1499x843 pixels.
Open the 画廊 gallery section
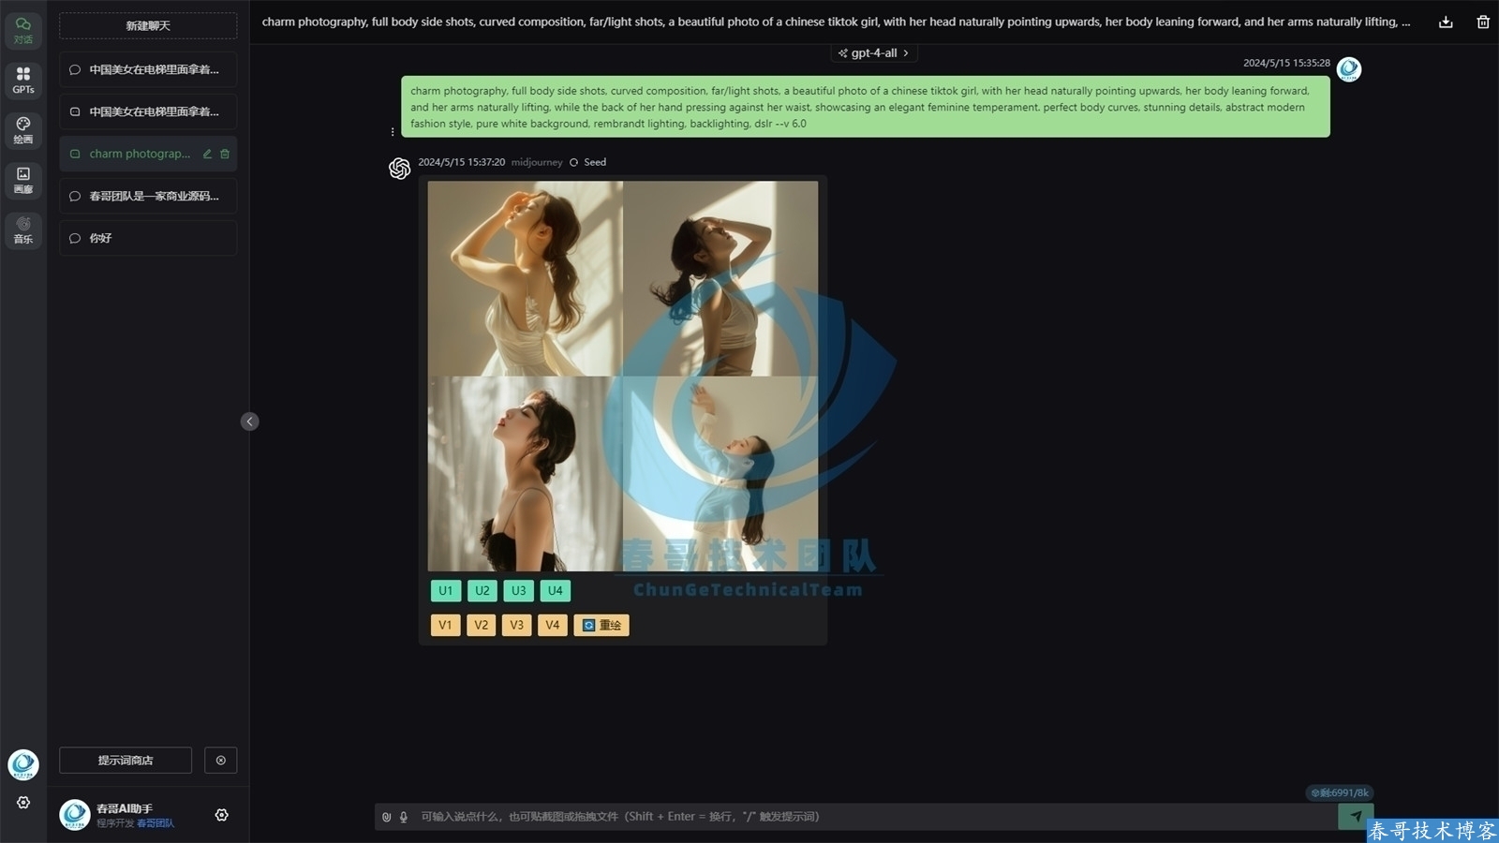click(23, 180)
